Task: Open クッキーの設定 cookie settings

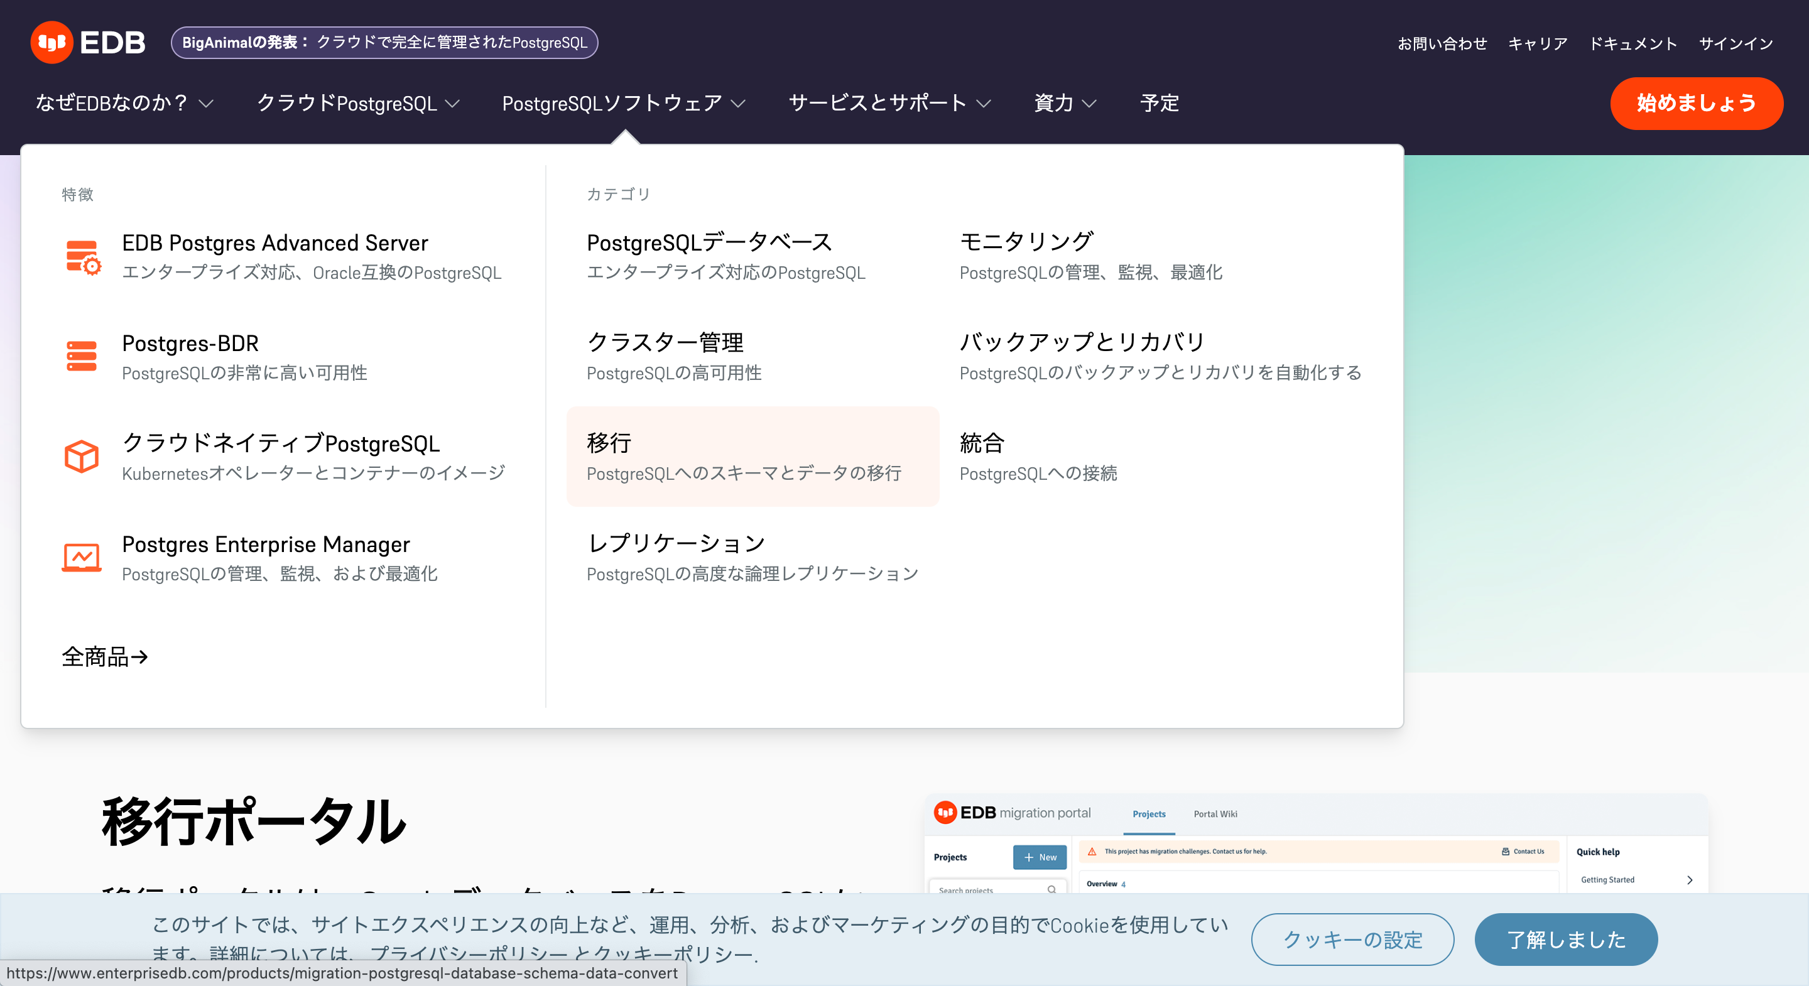Action: click(x=1352, y=939)
